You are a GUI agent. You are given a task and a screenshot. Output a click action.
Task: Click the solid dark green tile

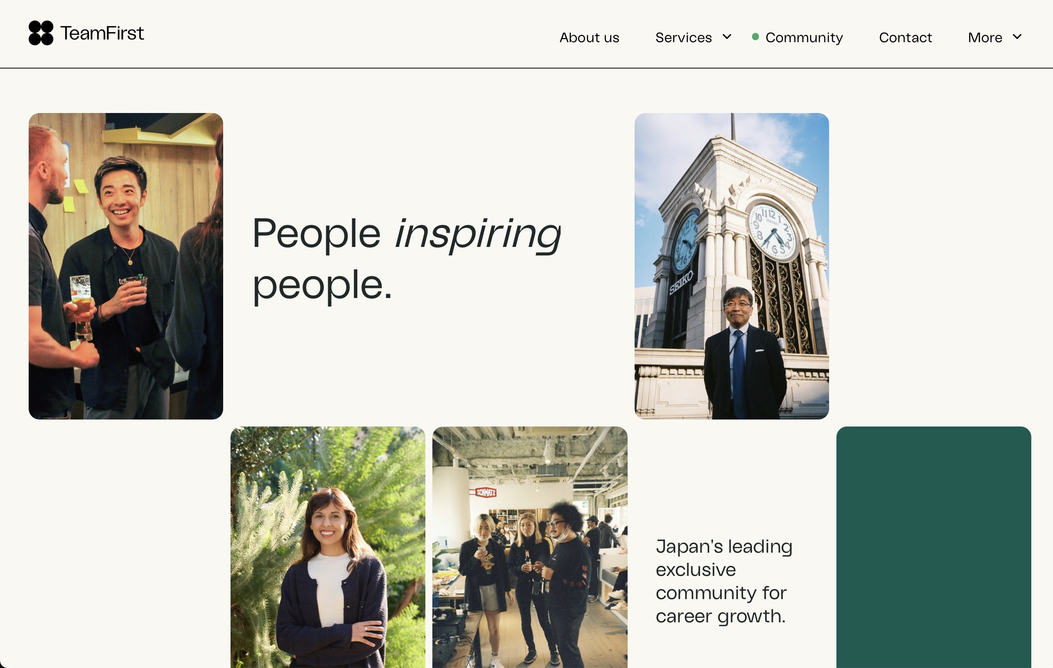[933, 546]
